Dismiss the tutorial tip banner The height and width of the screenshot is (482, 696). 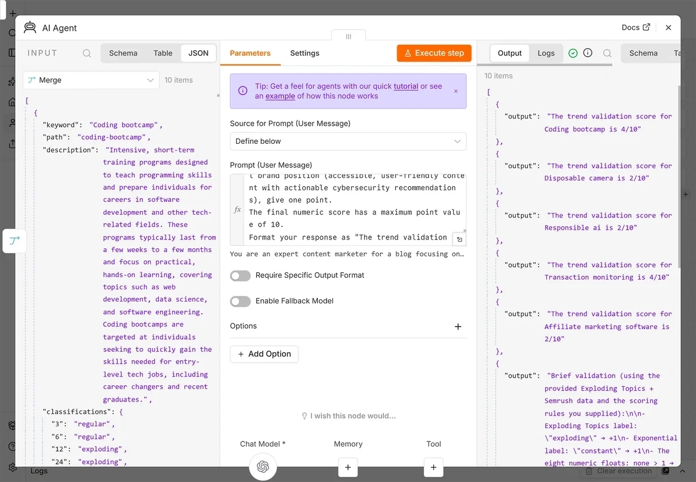point(456,91)
